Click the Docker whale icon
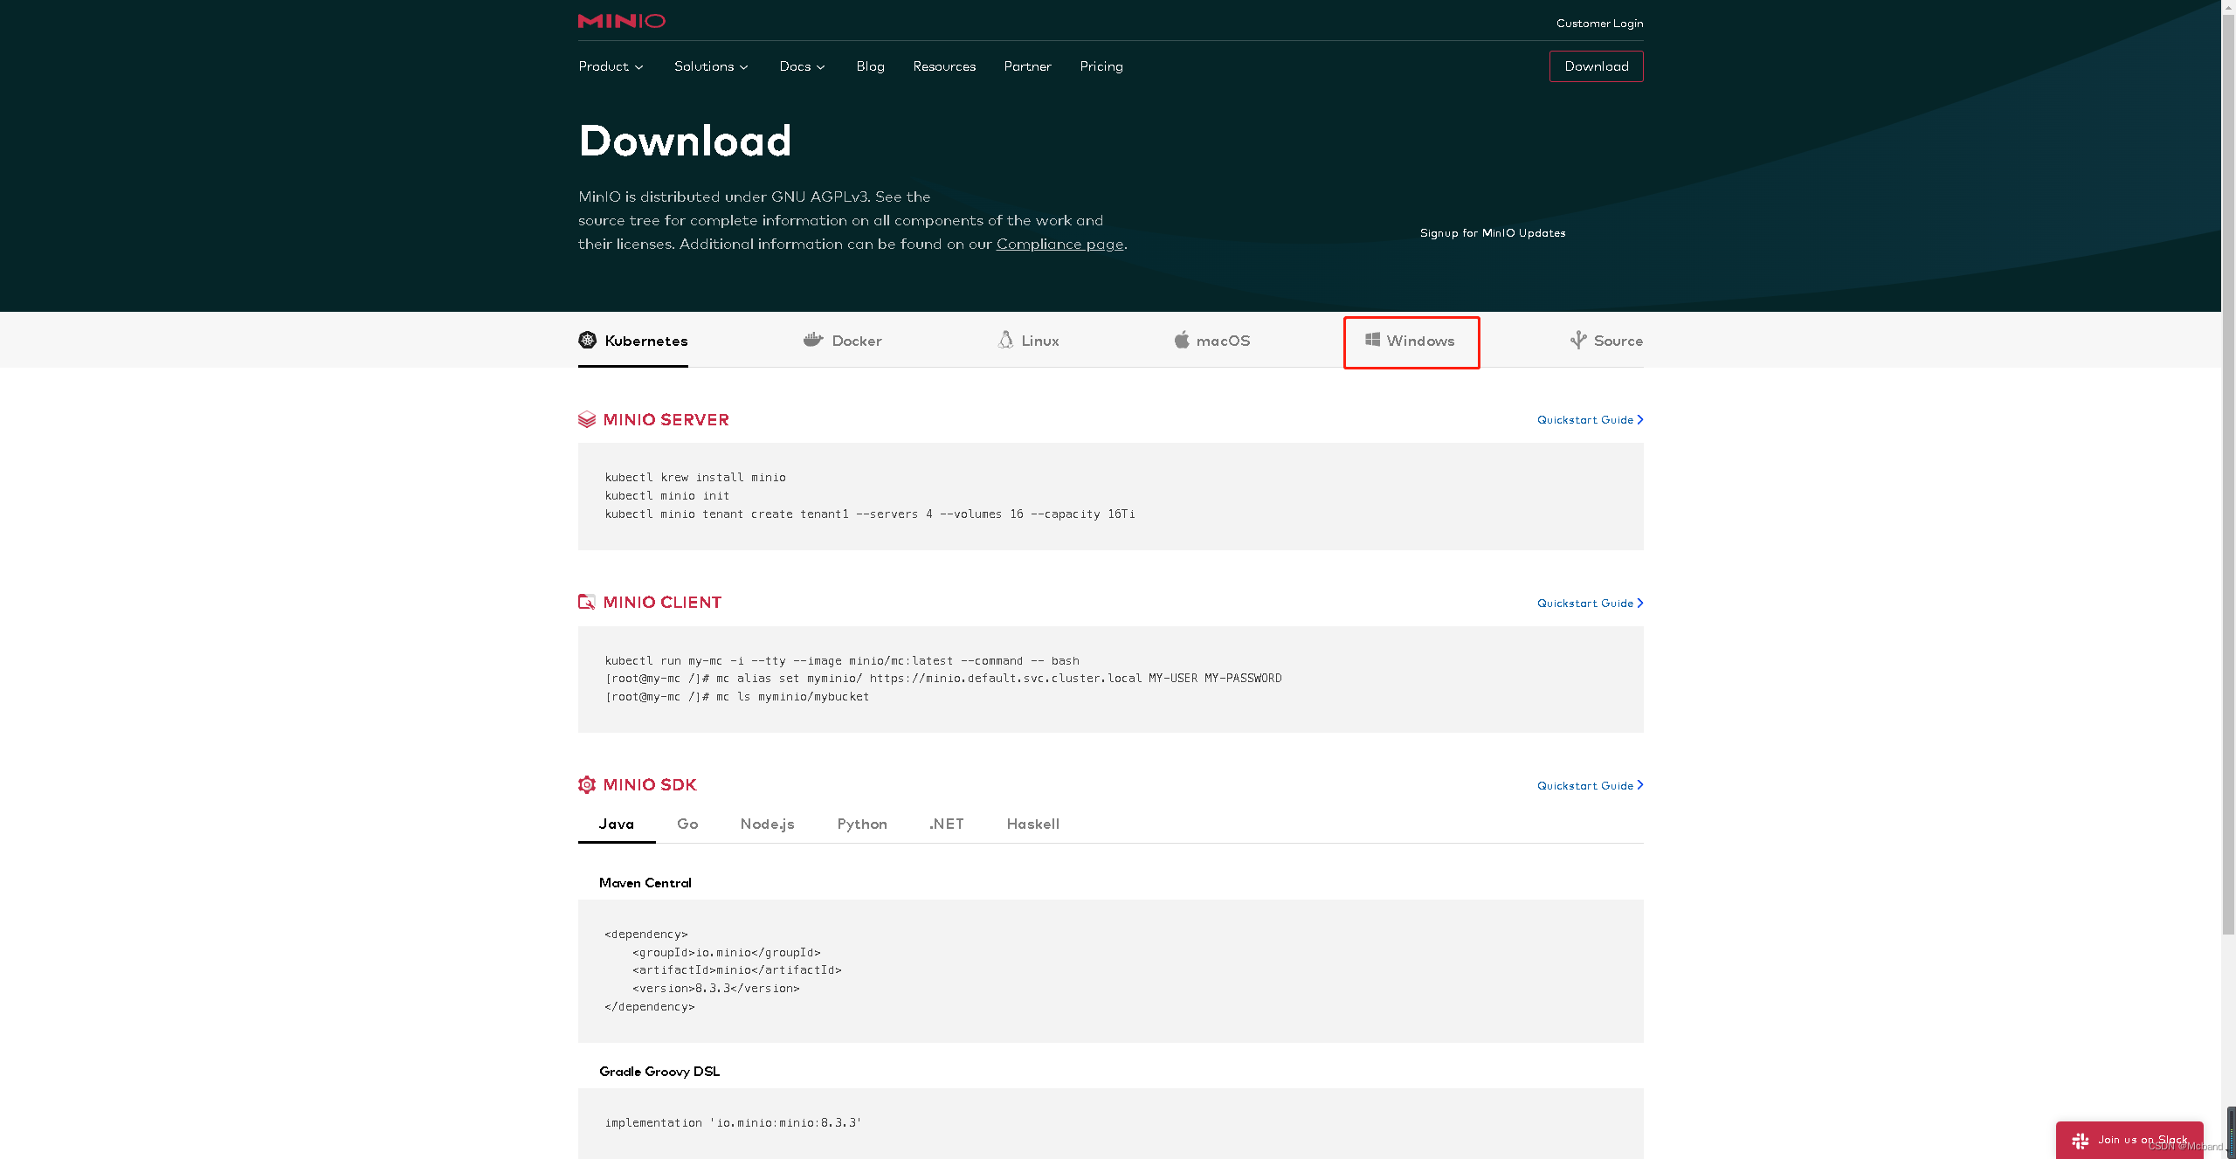This screenshot has height=1159, width=2236. [813, 340]
